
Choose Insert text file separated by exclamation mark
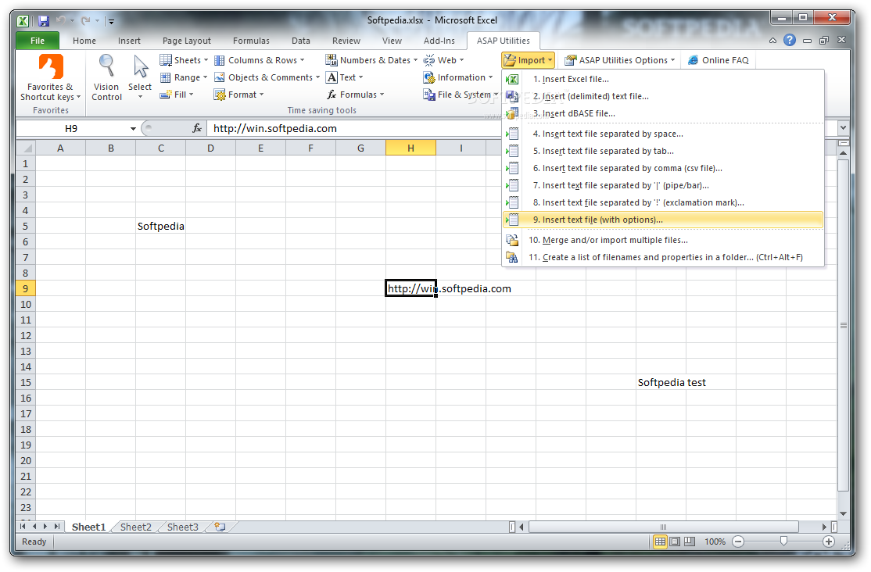(x=663, y=202)
